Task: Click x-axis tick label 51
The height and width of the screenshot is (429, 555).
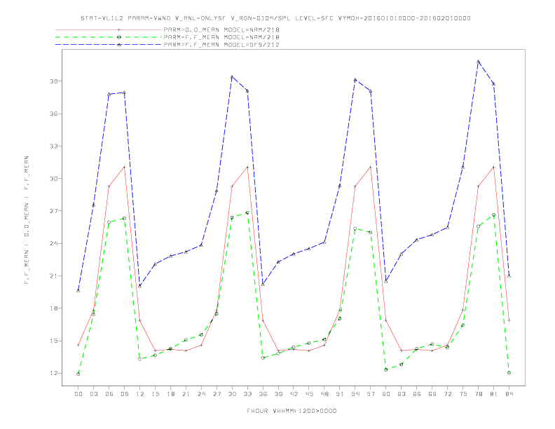Action: (340, 394)
